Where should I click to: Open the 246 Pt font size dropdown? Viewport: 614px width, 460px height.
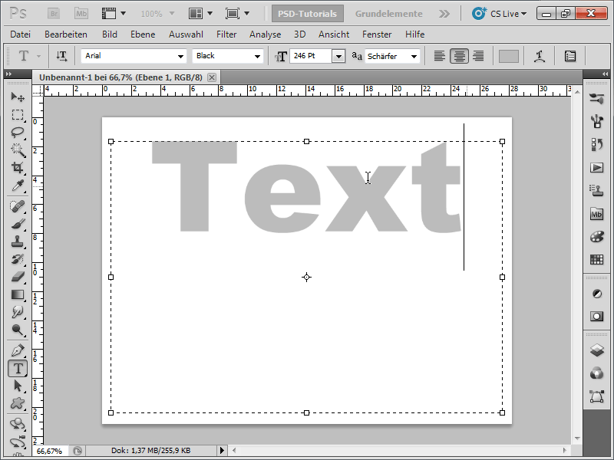[338, 56]
